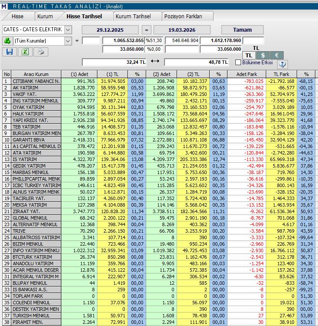This screenshot has height=326, width=318.
Task: Save data with the floppy disk icon
Action: coord(10,52)
